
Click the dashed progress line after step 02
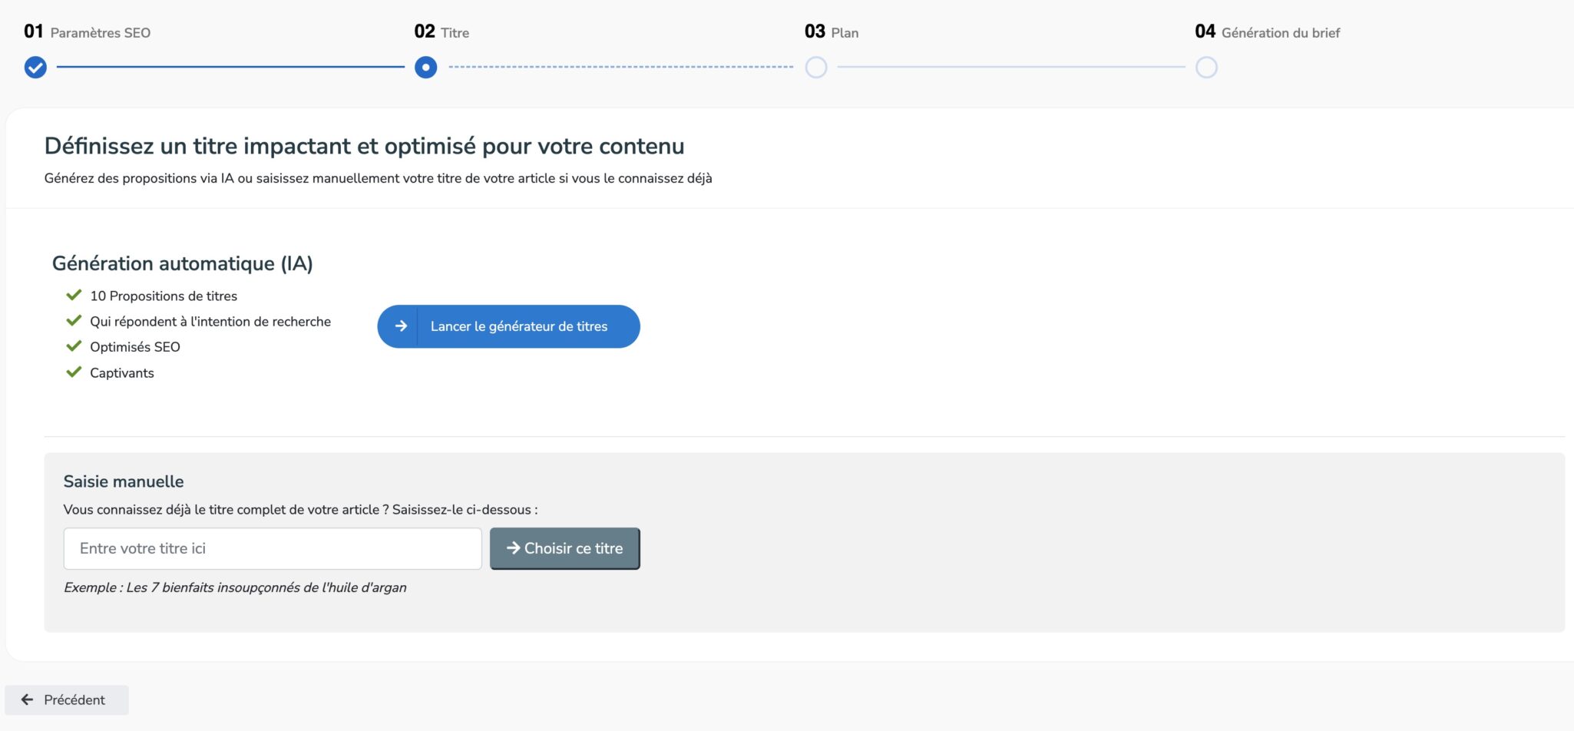(620, 67)
